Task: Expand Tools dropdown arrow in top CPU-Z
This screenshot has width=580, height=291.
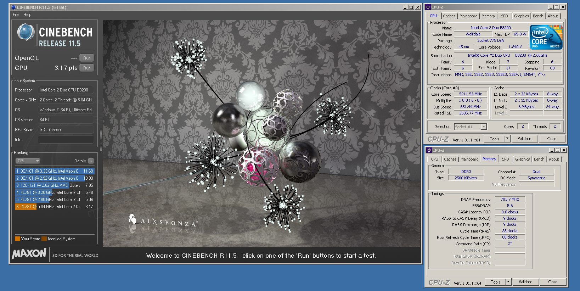Action: [x=507, y=139]
